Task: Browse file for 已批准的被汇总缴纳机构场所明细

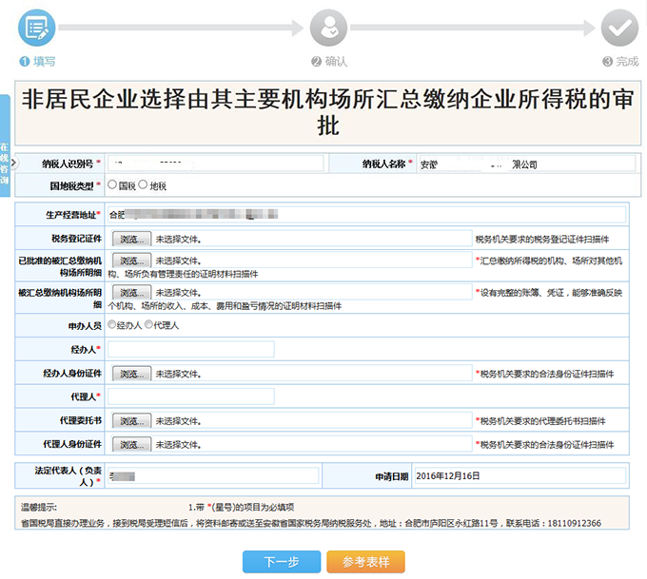Action: [131, 261]
